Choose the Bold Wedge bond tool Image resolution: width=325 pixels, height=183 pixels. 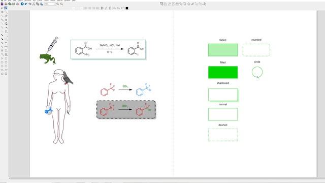click(x=2, y=39)
